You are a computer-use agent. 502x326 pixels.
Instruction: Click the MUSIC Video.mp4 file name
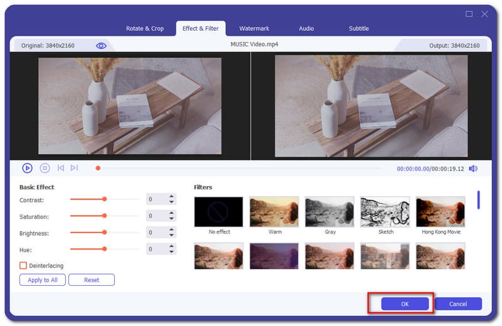(254, 44)
